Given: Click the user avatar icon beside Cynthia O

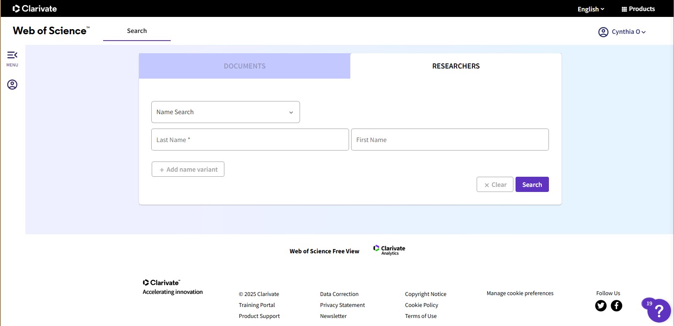Looking at the screenshot, I should [x=603, y=32].
